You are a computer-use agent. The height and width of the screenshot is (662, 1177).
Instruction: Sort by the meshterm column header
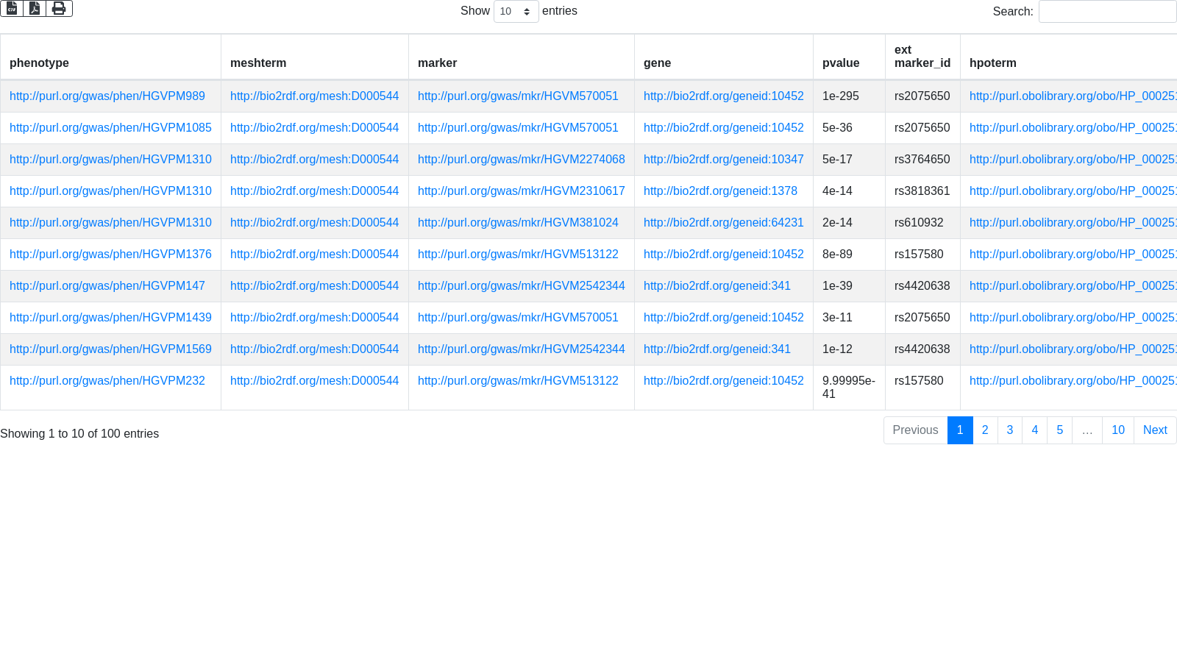click(258, 63)
